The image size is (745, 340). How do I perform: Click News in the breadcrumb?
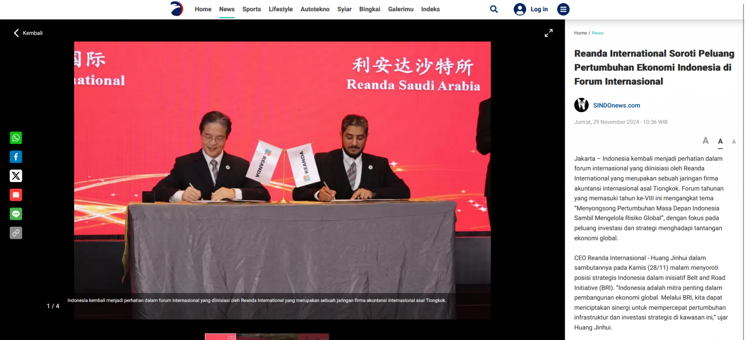[x=597, y=33]
